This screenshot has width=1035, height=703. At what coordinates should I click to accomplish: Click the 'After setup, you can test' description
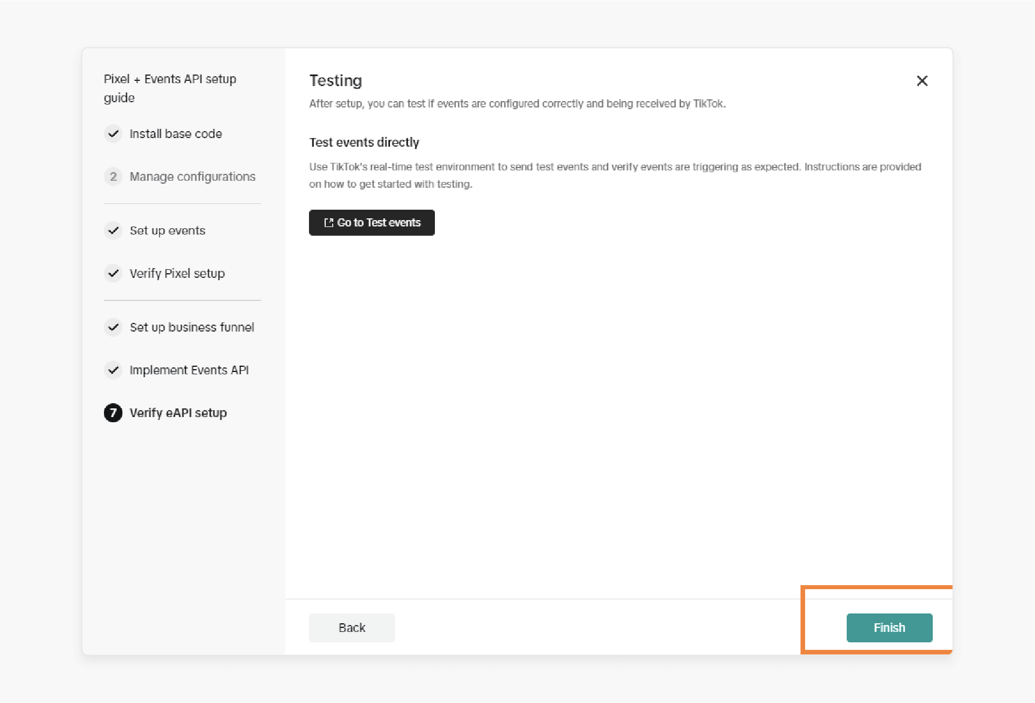tap(517, 104)
